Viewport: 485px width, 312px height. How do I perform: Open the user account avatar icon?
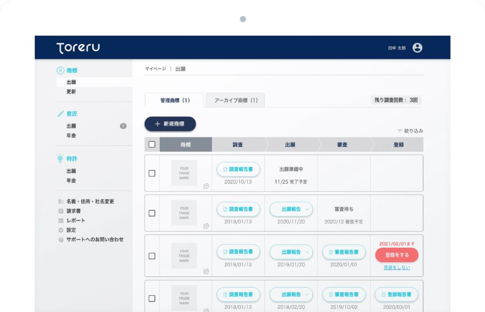tap(417, 48)
